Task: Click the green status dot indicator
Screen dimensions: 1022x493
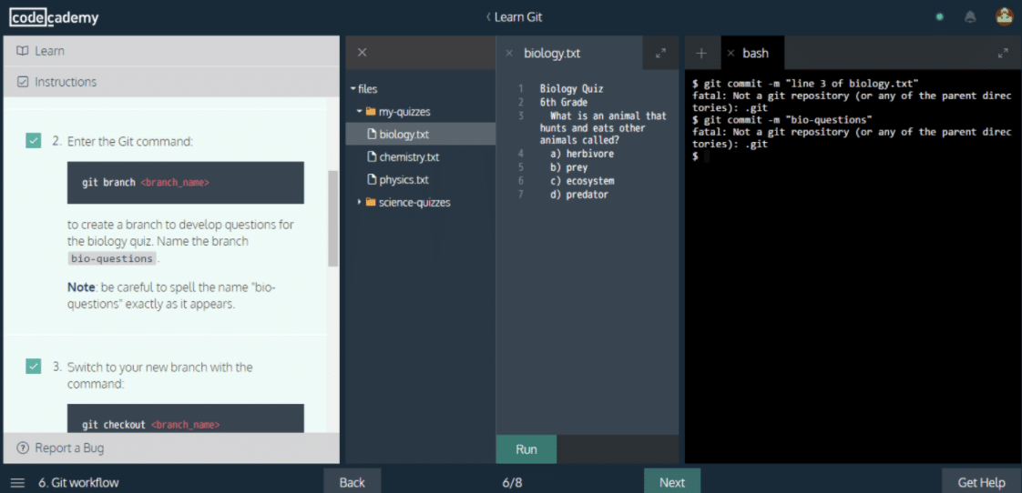Action: tap(939, 17)
